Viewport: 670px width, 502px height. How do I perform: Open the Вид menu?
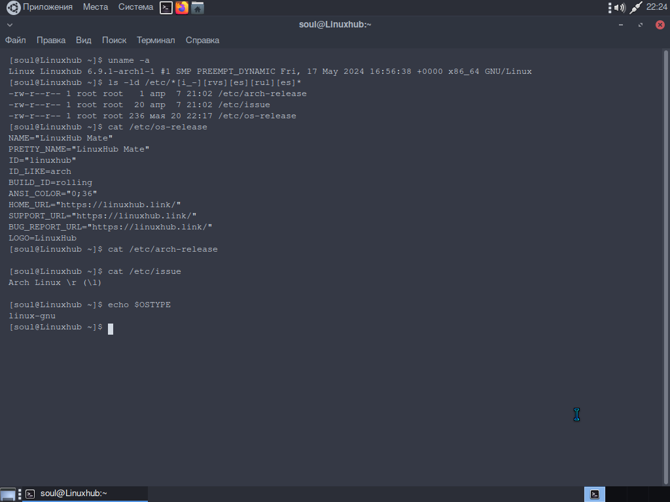83,40
